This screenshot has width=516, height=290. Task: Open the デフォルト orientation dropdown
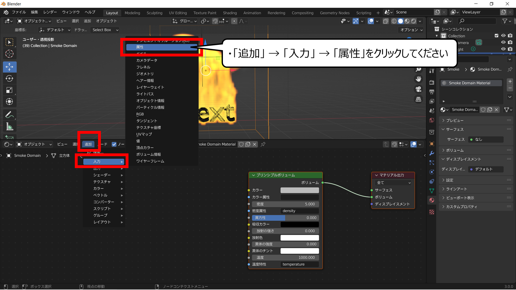tap(54, 30)
